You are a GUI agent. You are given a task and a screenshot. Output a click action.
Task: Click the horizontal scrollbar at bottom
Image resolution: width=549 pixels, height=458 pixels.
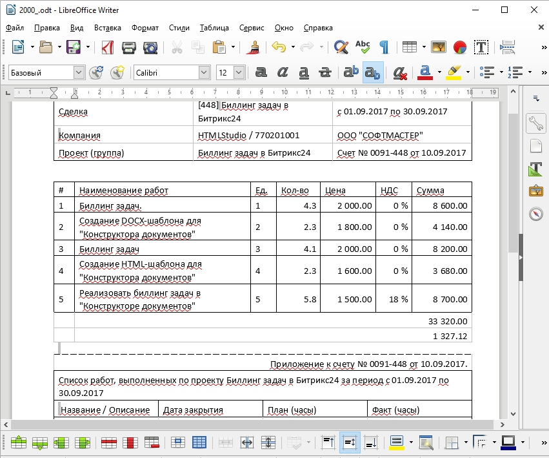(x=258, y=425)
